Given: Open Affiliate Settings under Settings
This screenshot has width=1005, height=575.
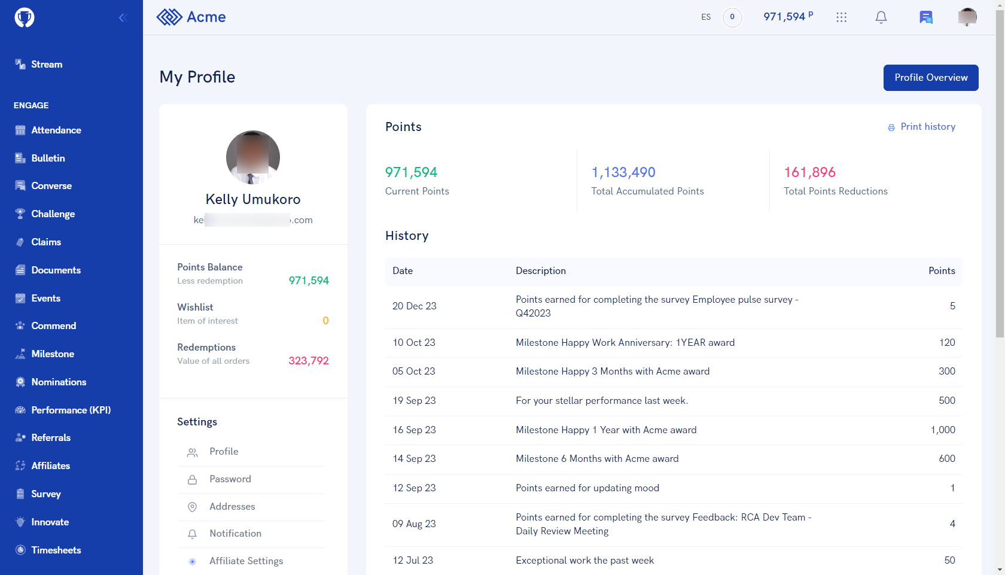Looking at the screenshot, I should coord(246,561).
